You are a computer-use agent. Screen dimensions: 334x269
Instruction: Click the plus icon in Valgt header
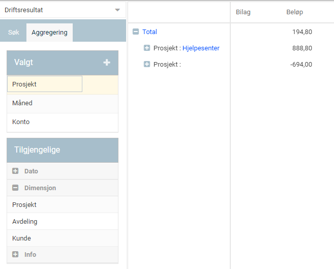[107, 63]
